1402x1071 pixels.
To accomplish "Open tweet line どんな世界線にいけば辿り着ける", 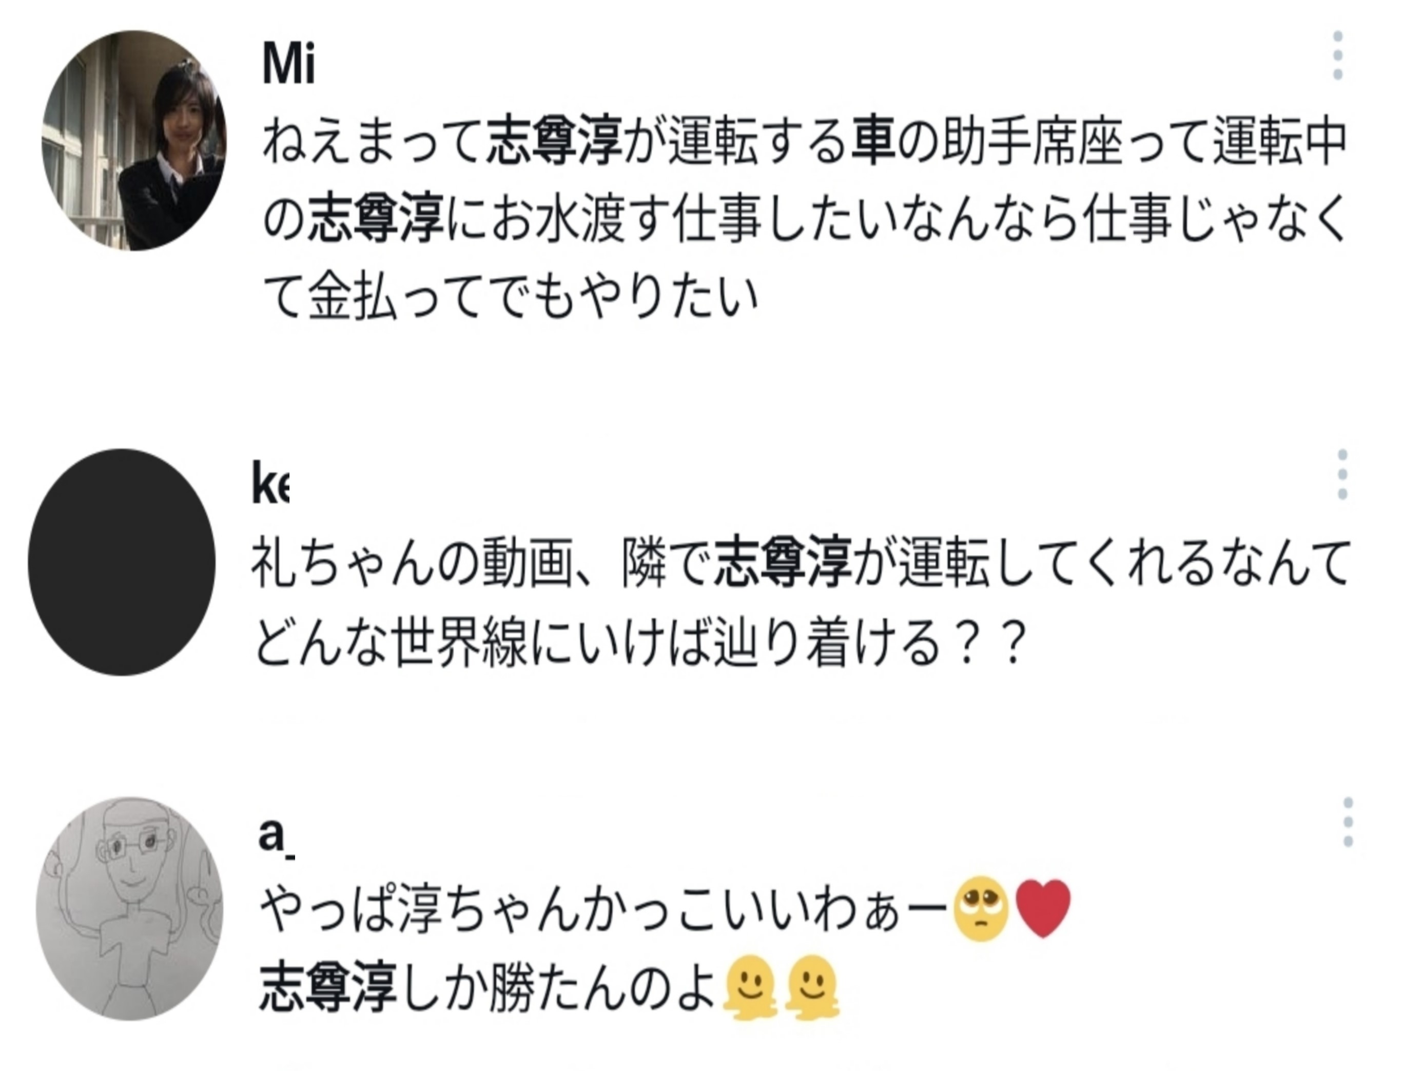I will [637, 644].
